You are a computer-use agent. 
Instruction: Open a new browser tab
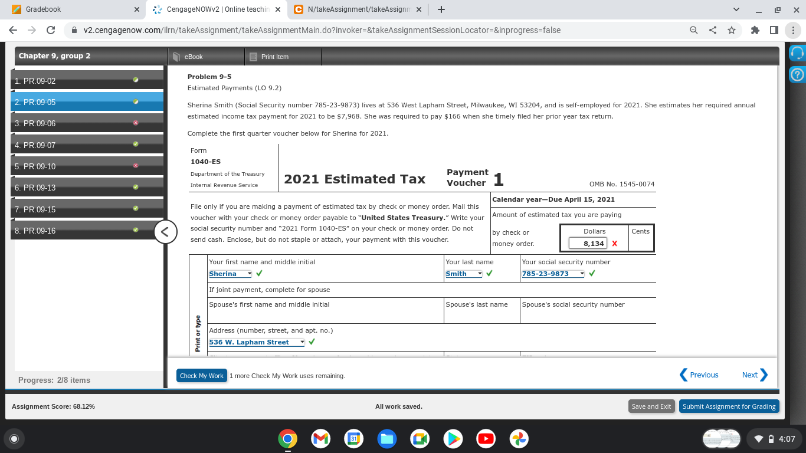[441, 9]
